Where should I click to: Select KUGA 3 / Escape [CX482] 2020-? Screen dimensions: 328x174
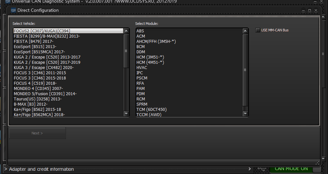point(69,68)
